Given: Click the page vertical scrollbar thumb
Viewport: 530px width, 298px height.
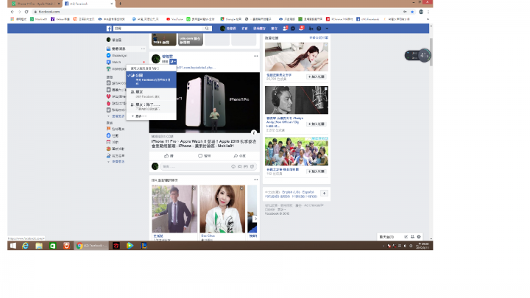Looking at the screenshot, I should (x=431, y=52).
